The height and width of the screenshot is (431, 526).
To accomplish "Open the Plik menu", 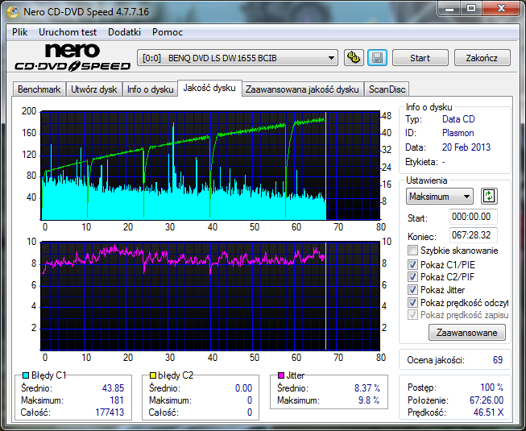I will click(20, 32).
